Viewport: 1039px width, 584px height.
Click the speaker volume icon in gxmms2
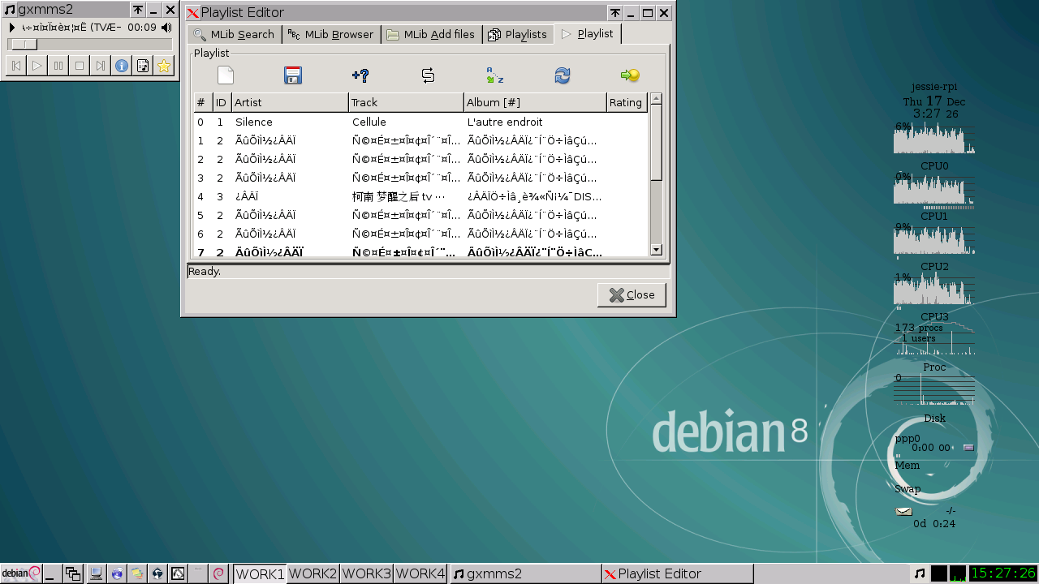tap(166, 28)
